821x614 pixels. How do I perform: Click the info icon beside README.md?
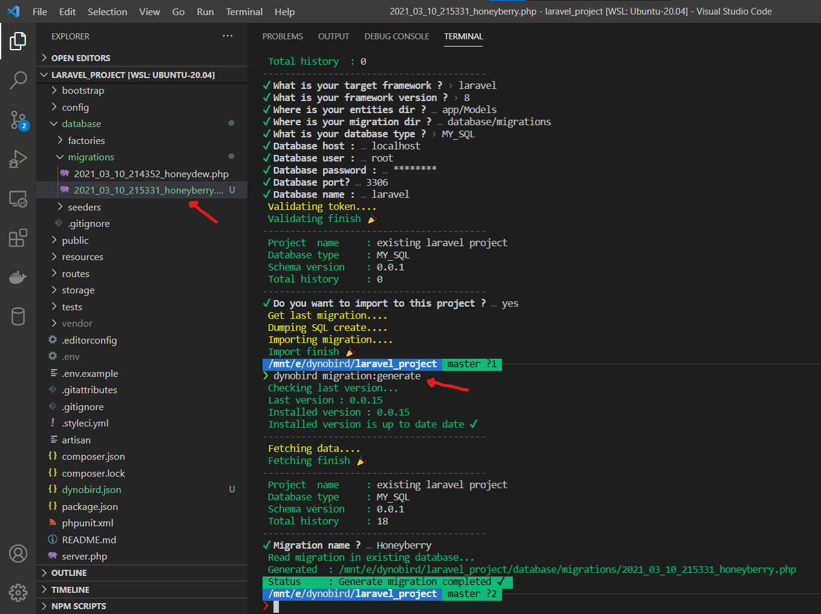point(53,540)
